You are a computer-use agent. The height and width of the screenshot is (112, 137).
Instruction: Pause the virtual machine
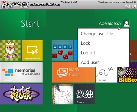4,7
